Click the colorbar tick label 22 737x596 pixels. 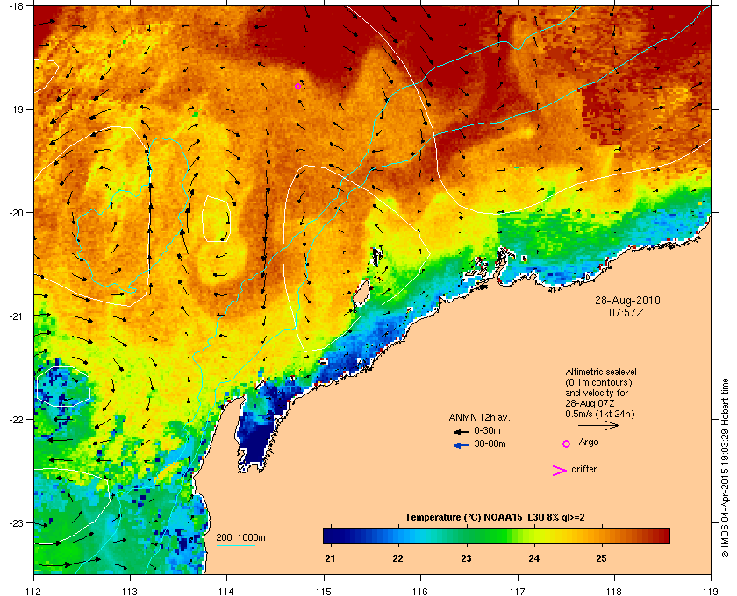tap(398, 558)
